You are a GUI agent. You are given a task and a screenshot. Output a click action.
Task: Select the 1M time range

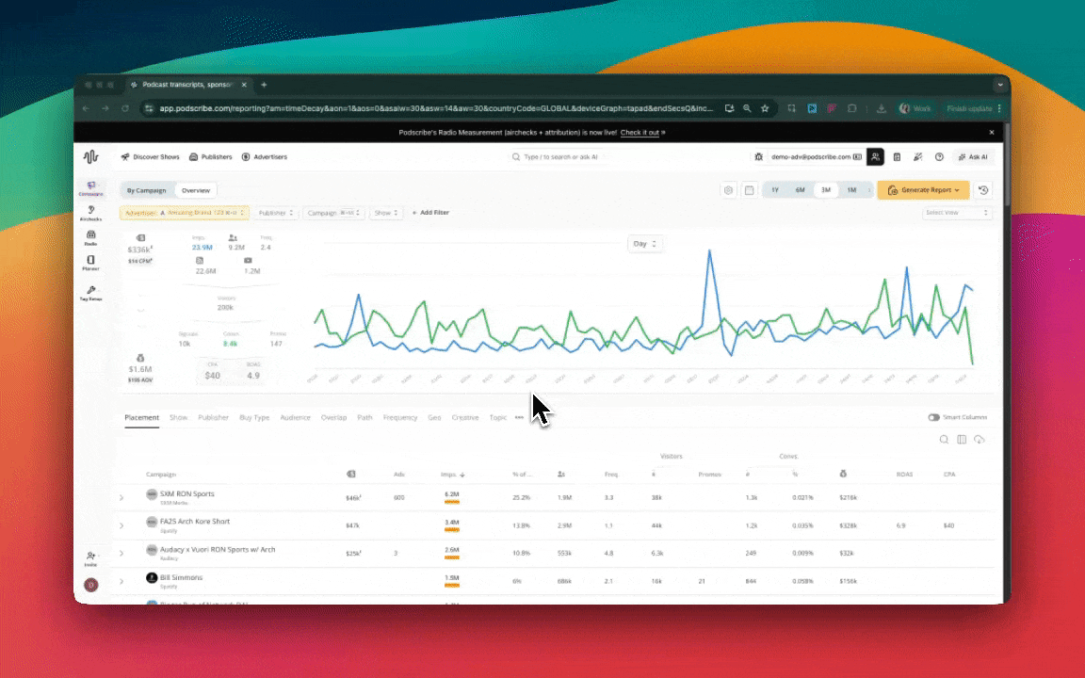click(x=851, y=190)
